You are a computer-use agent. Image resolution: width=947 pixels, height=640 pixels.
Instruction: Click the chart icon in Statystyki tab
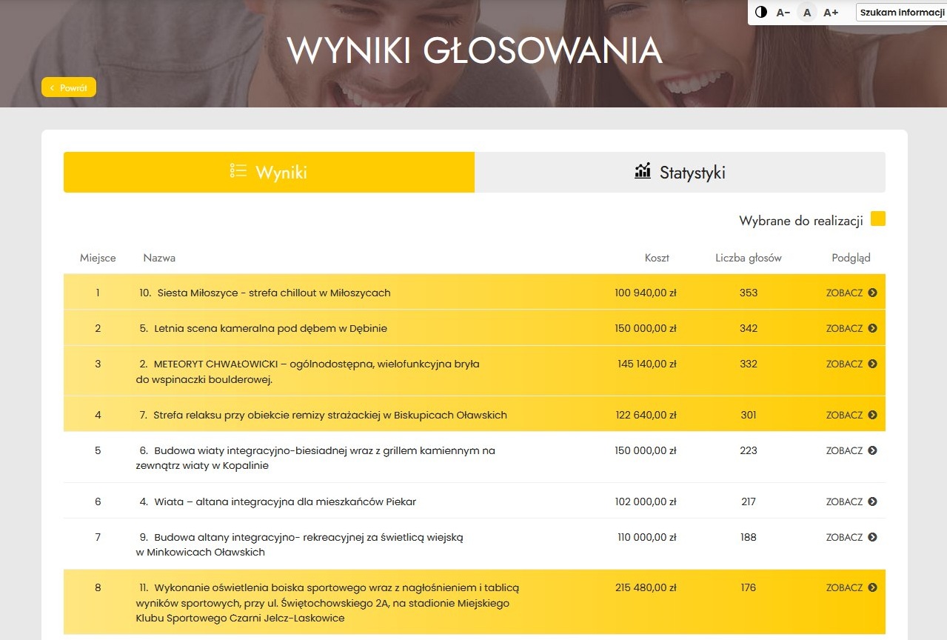click(643, 171)
